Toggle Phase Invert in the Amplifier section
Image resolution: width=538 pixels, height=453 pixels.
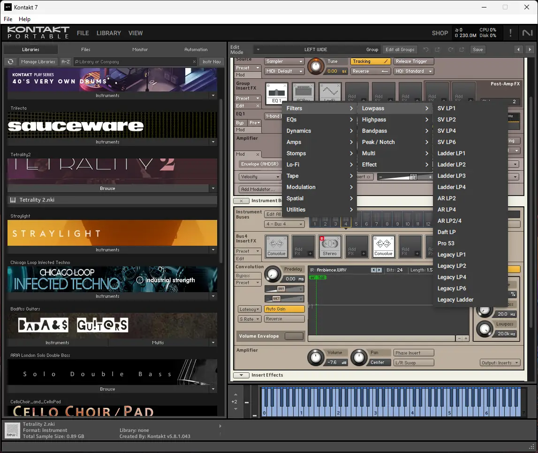pos(413,352)
